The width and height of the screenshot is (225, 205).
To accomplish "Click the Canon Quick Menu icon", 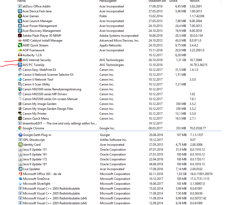I will coord(20,118).
